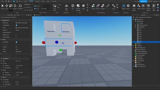Start play test with the blue Play icon
The image size is (160, 90).
coord(14,1)
